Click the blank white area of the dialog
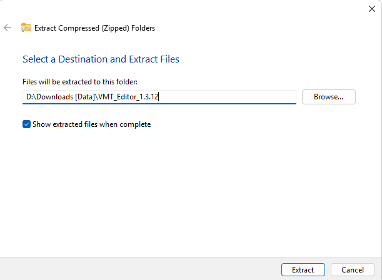 click(190, 190)
